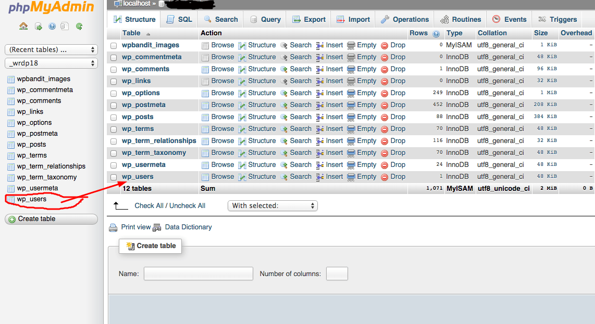This screenshot has width=595, height=324.
Task: Switch to the SQL tab
Action: [x=179, y=19]
